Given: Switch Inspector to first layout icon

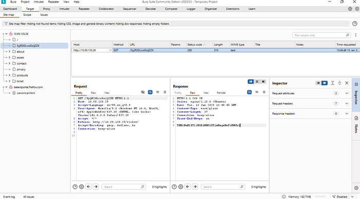Looking at the screenshot, I should pyautogui.click(x=318, y=83).
